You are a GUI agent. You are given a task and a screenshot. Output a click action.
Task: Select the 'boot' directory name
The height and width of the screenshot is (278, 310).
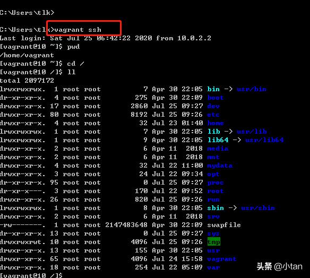coord(216,98)
